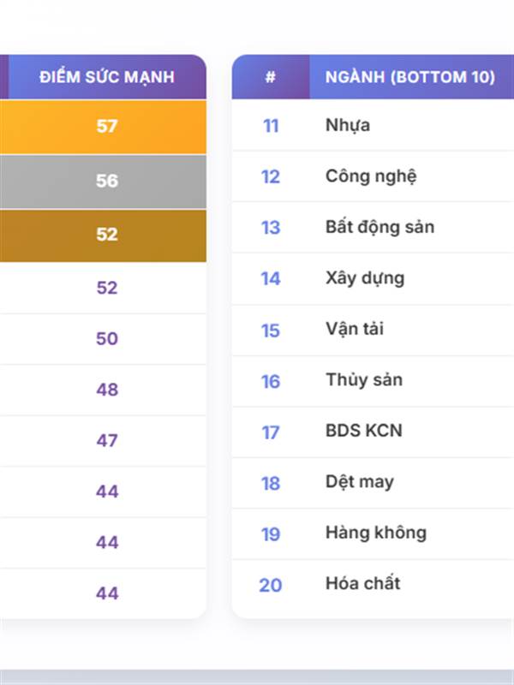The width and height of the screenshot is (514, 685).
Task: Click the gray score cell showing 56
Action: click(106, 181)
